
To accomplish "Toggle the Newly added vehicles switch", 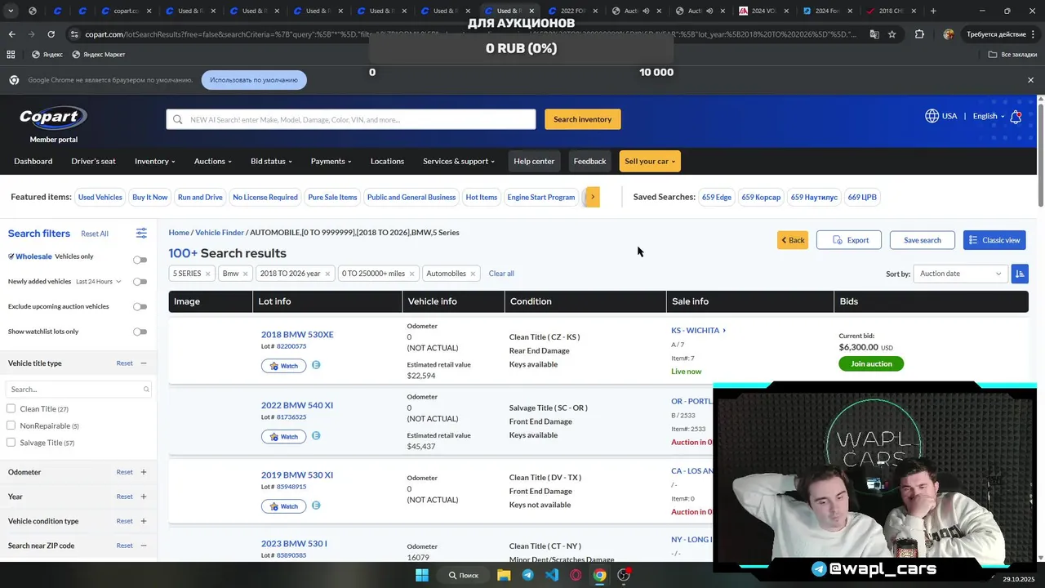I will click(140, 282).
